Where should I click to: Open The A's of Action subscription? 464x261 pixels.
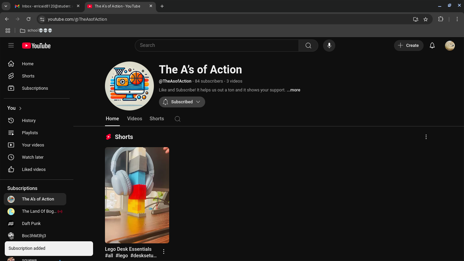(35, 199)
